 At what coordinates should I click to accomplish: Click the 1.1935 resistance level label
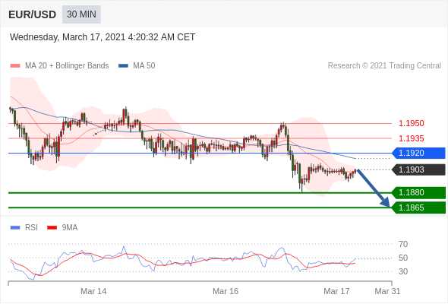[411, 139]
